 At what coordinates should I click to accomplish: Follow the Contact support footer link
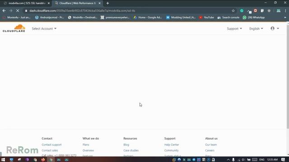(x=51, y=144)
